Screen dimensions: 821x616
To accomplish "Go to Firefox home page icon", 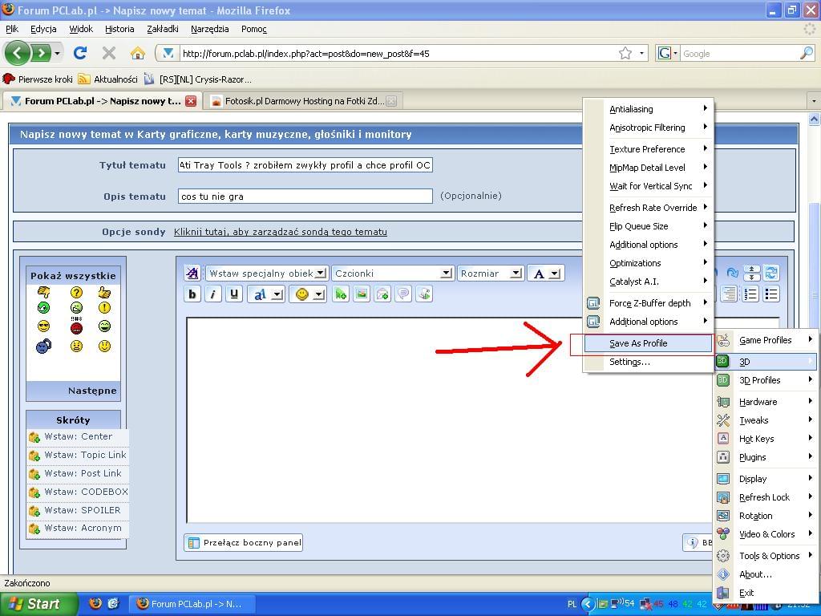I will (138, 53).
